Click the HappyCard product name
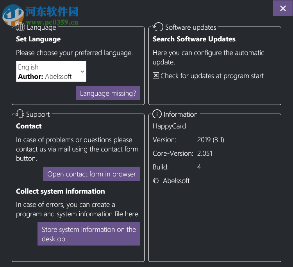This screenshot has height=267, width=293. click(x=169, y=126)
